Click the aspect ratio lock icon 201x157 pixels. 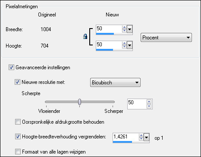[85, 37]
